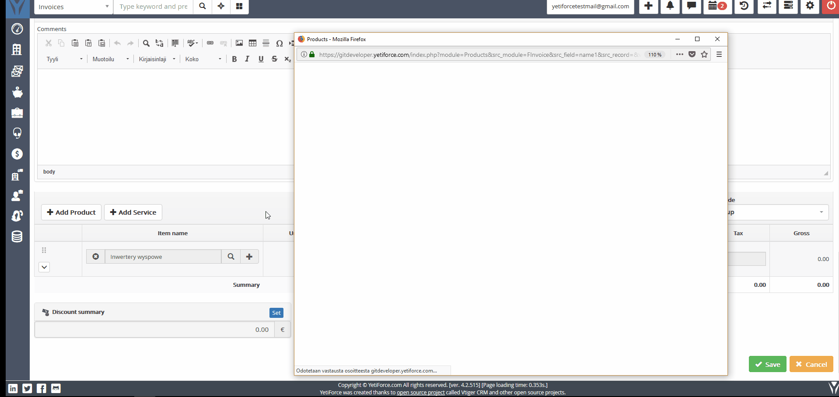The height and width of the screenshot is (397, 839).
Task: Save the invoice with the Save button
Action: click(x=767, y=364)
